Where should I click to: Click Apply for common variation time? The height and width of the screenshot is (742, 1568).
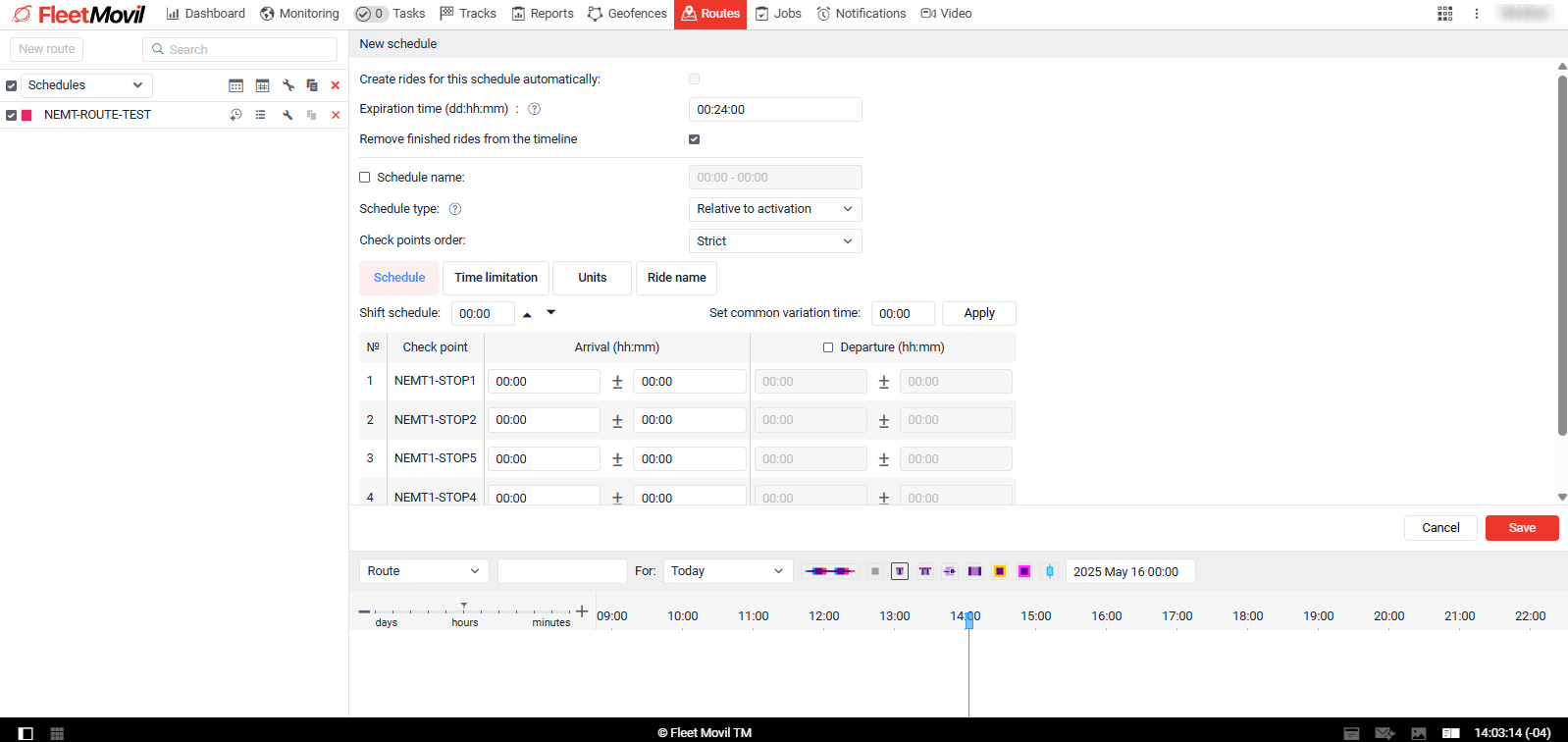point(979,313)
